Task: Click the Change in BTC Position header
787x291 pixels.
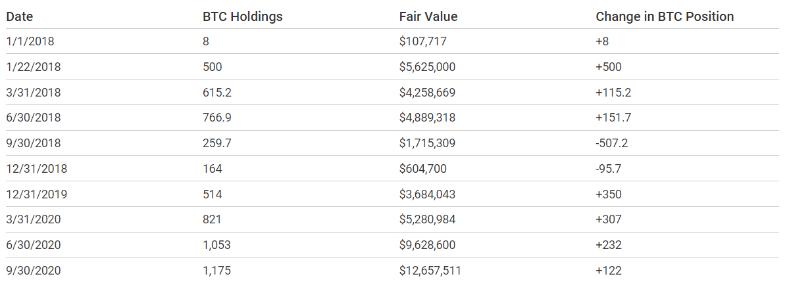Action: [x=665, y=16]
